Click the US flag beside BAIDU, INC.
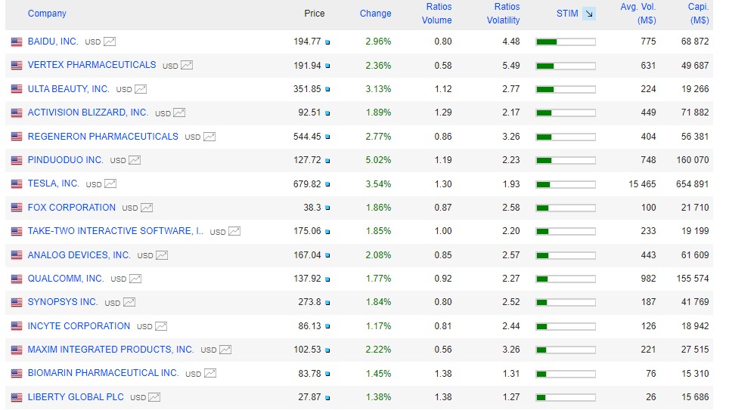The width and height of the screenshot is (729, 410). [x=17, y=42]
